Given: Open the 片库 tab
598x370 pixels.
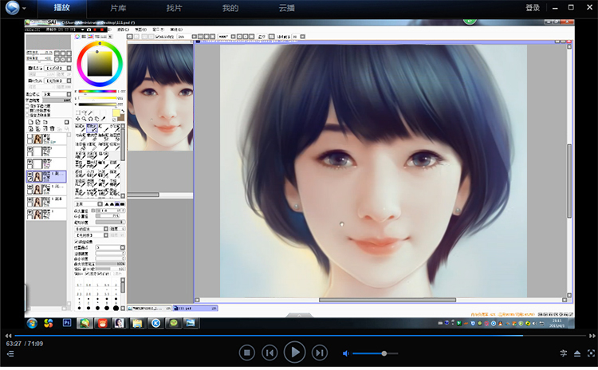Looking at the screenshot, I should tap(118, 8).
